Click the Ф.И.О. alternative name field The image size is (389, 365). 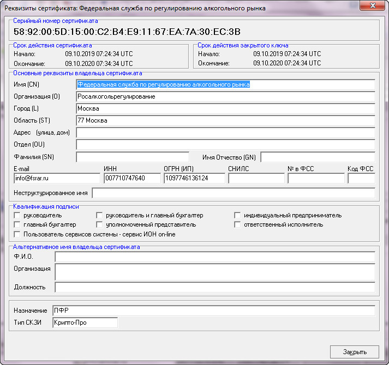215,257
